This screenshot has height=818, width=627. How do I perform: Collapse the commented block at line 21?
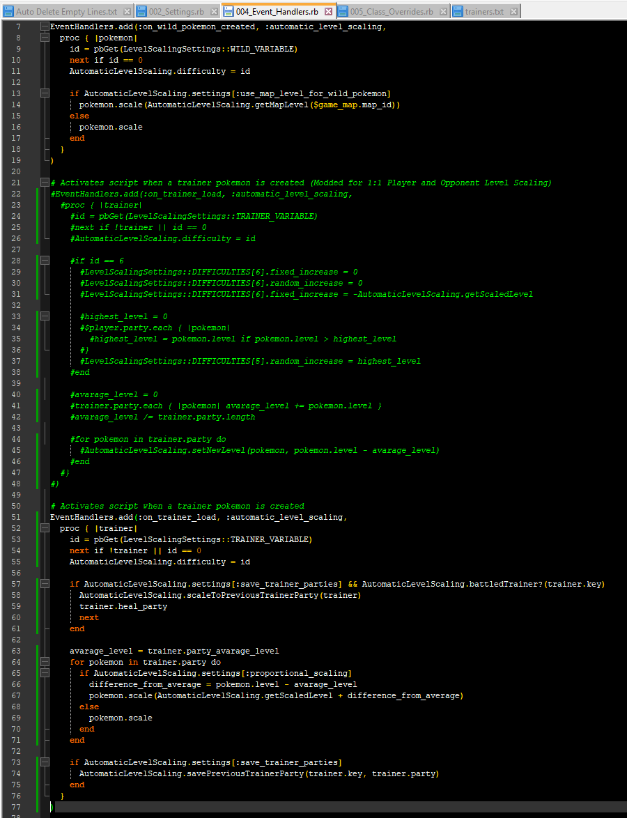pyautogui.click(x=45, y=183)
